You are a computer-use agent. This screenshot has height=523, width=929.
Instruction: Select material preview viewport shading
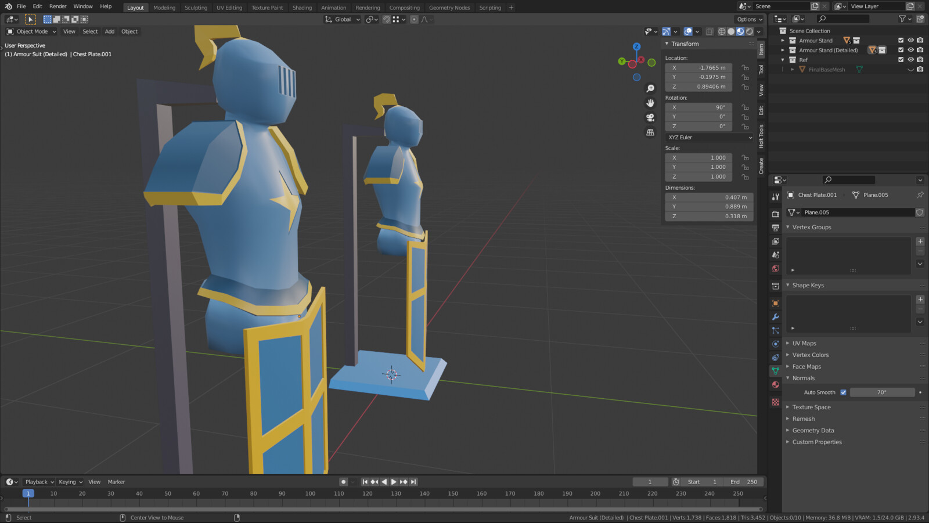coord(740,31)
